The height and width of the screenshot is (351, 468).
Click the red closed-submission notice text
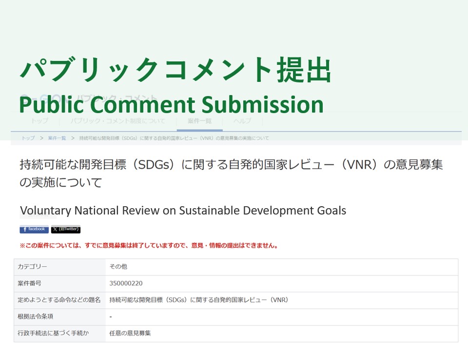click(149, 246)
